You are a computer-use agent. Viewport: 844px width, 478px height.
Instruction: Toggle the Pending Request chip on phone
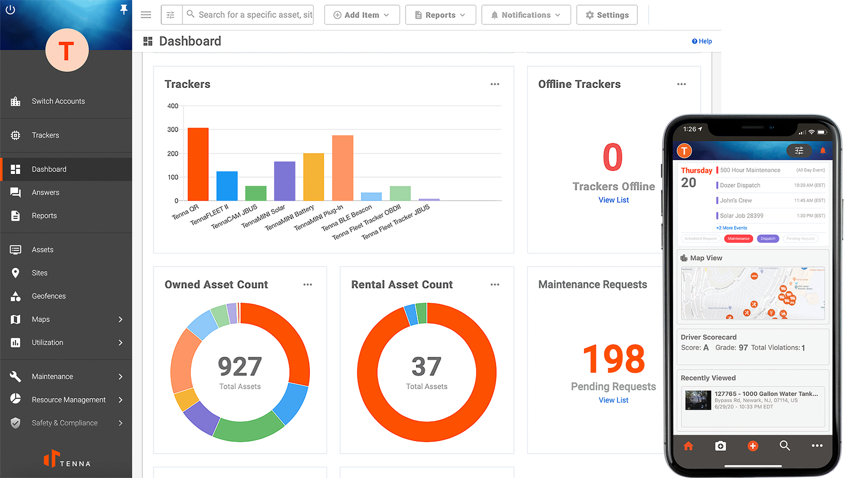tap(800, 239)
